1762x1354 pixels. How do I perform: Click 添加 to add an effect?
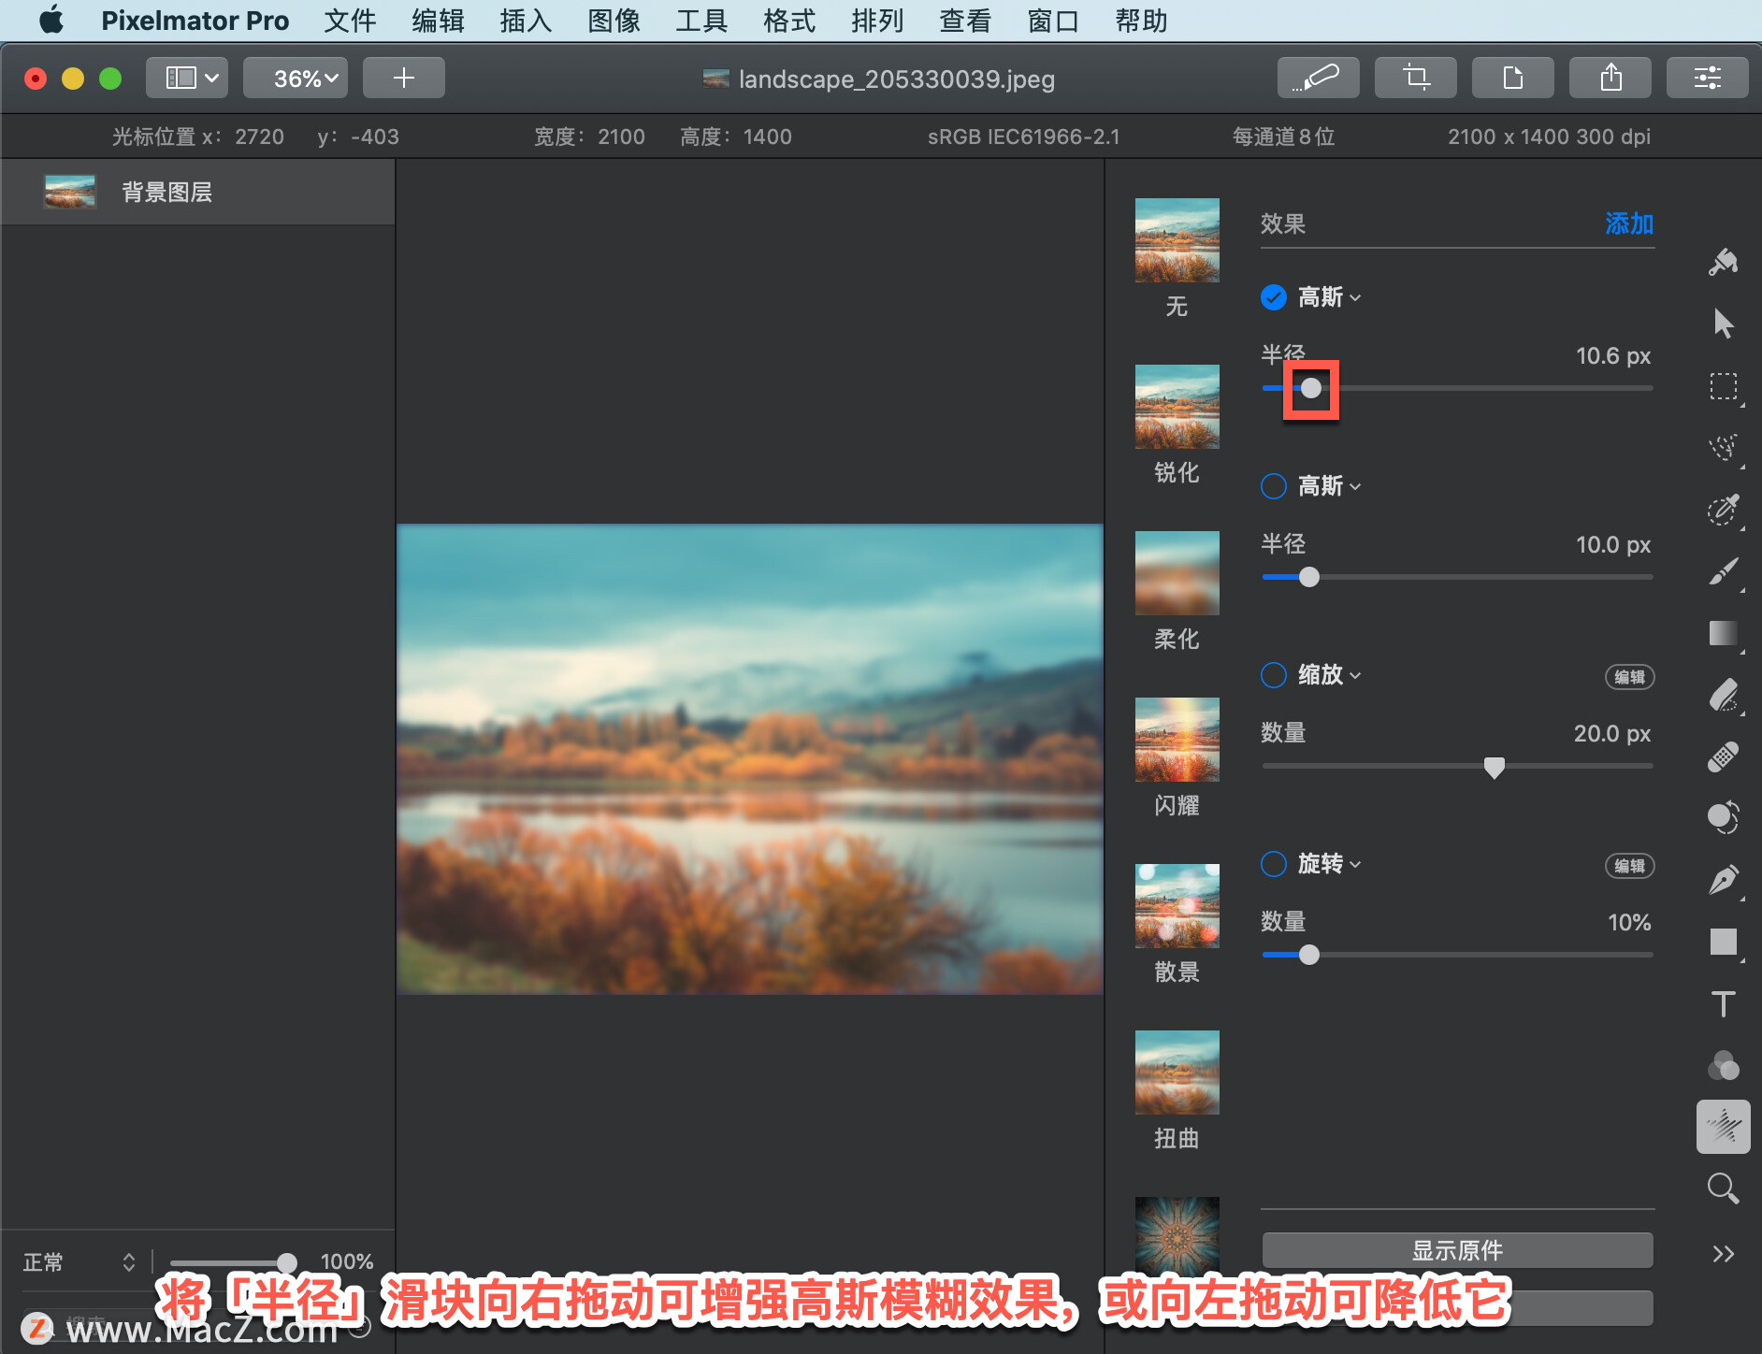pyautogui.click(x=1629, y=223)
